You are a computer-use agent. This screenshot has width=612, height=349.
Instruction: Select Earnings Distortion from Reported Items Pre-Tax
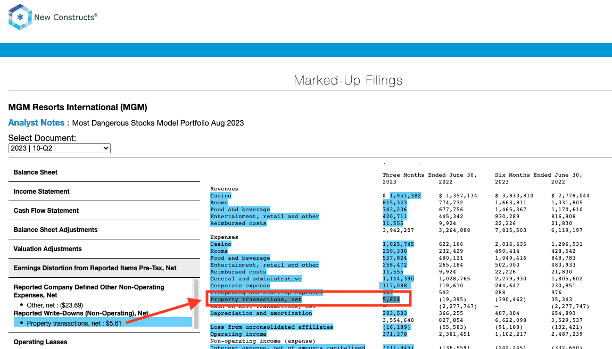pos(95,268)
